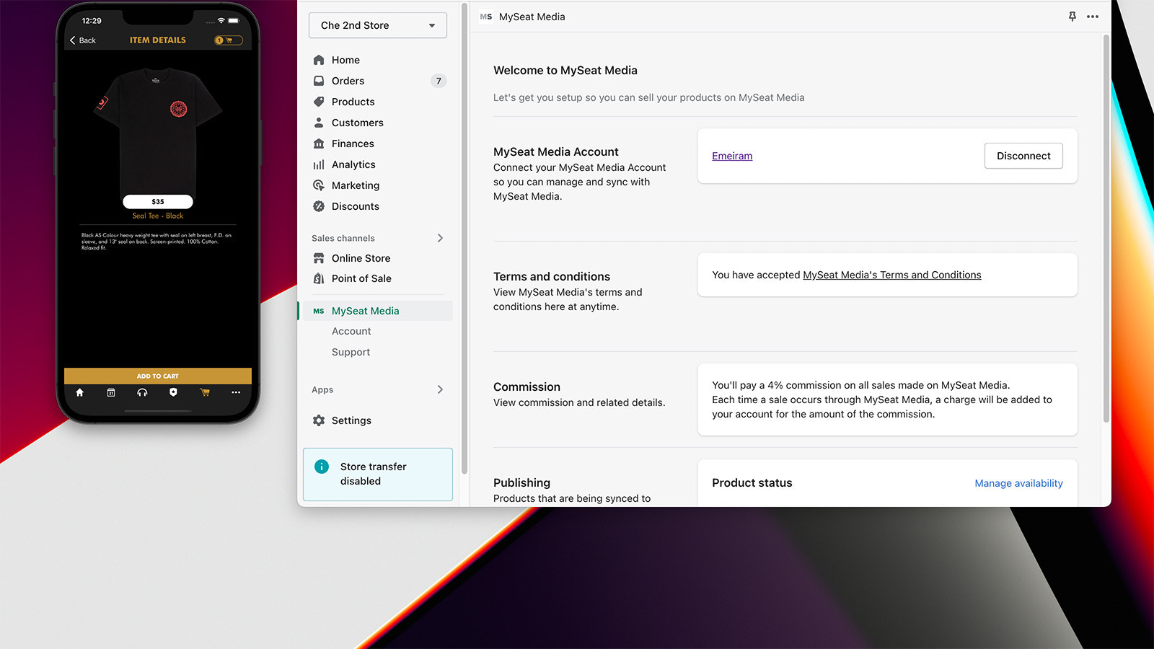Click the Settings label in the sidebar

click(x=351, y=420)
